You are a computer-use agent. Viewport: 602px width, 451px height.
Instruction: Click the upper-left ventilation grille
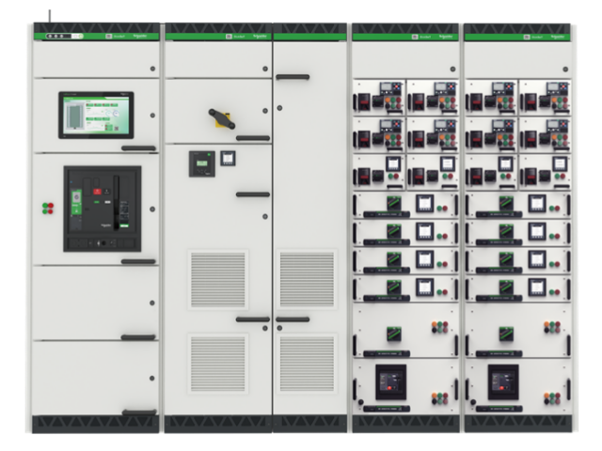coord(218,279)
